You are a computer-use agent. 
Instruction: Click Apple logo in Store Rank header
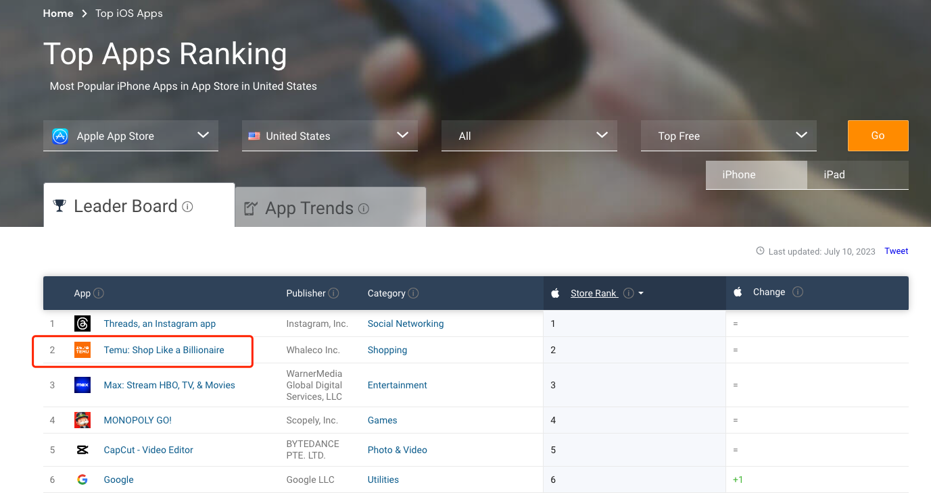[556, 292]
